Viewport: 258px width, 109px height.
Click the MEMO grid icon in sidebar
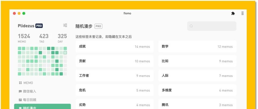coord(20,83)
